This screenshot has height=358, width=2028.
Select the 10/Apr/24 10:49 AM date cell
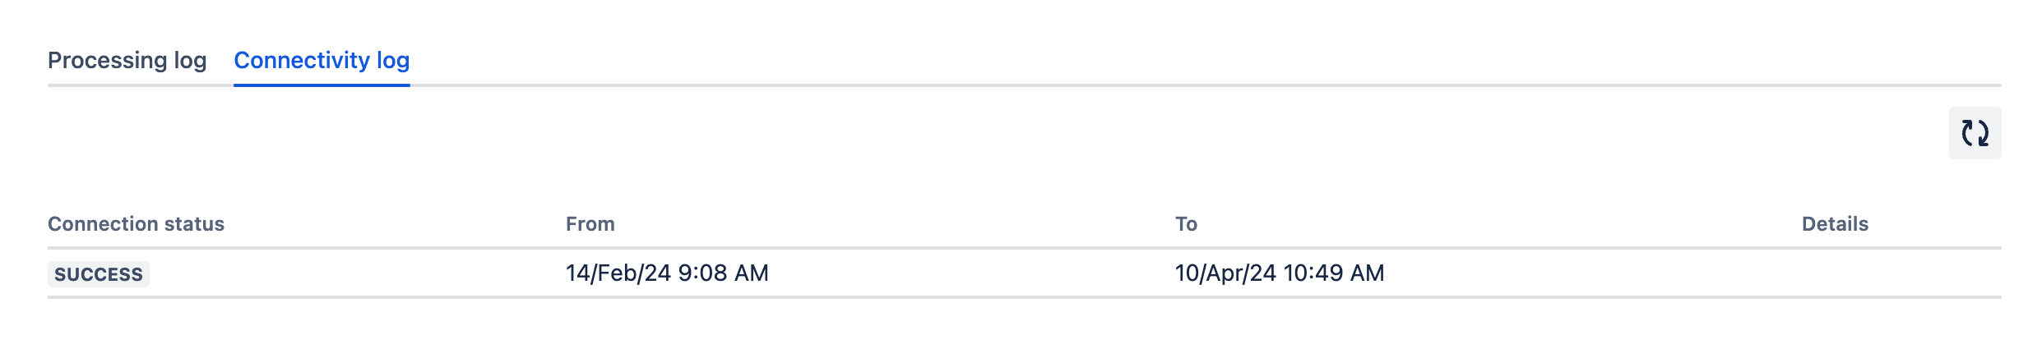tap(1280, 273)
